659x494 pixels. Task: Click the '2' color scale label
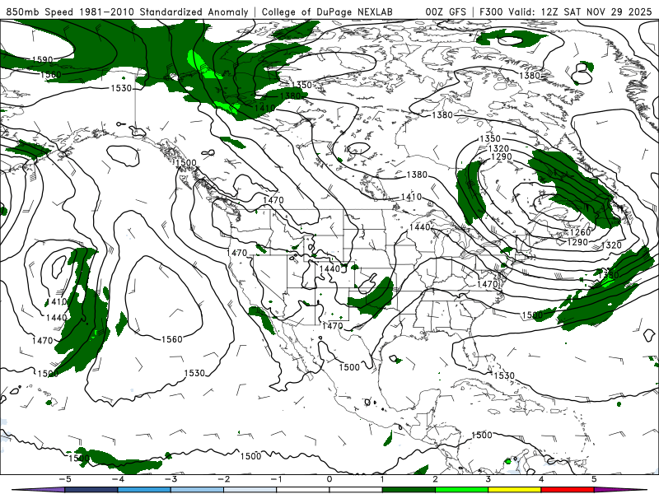436,479
